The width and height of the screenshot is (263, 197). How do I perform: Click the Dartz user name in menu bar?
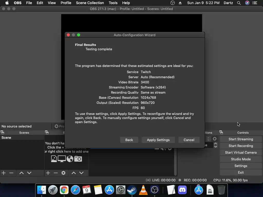tap(228, 3)
